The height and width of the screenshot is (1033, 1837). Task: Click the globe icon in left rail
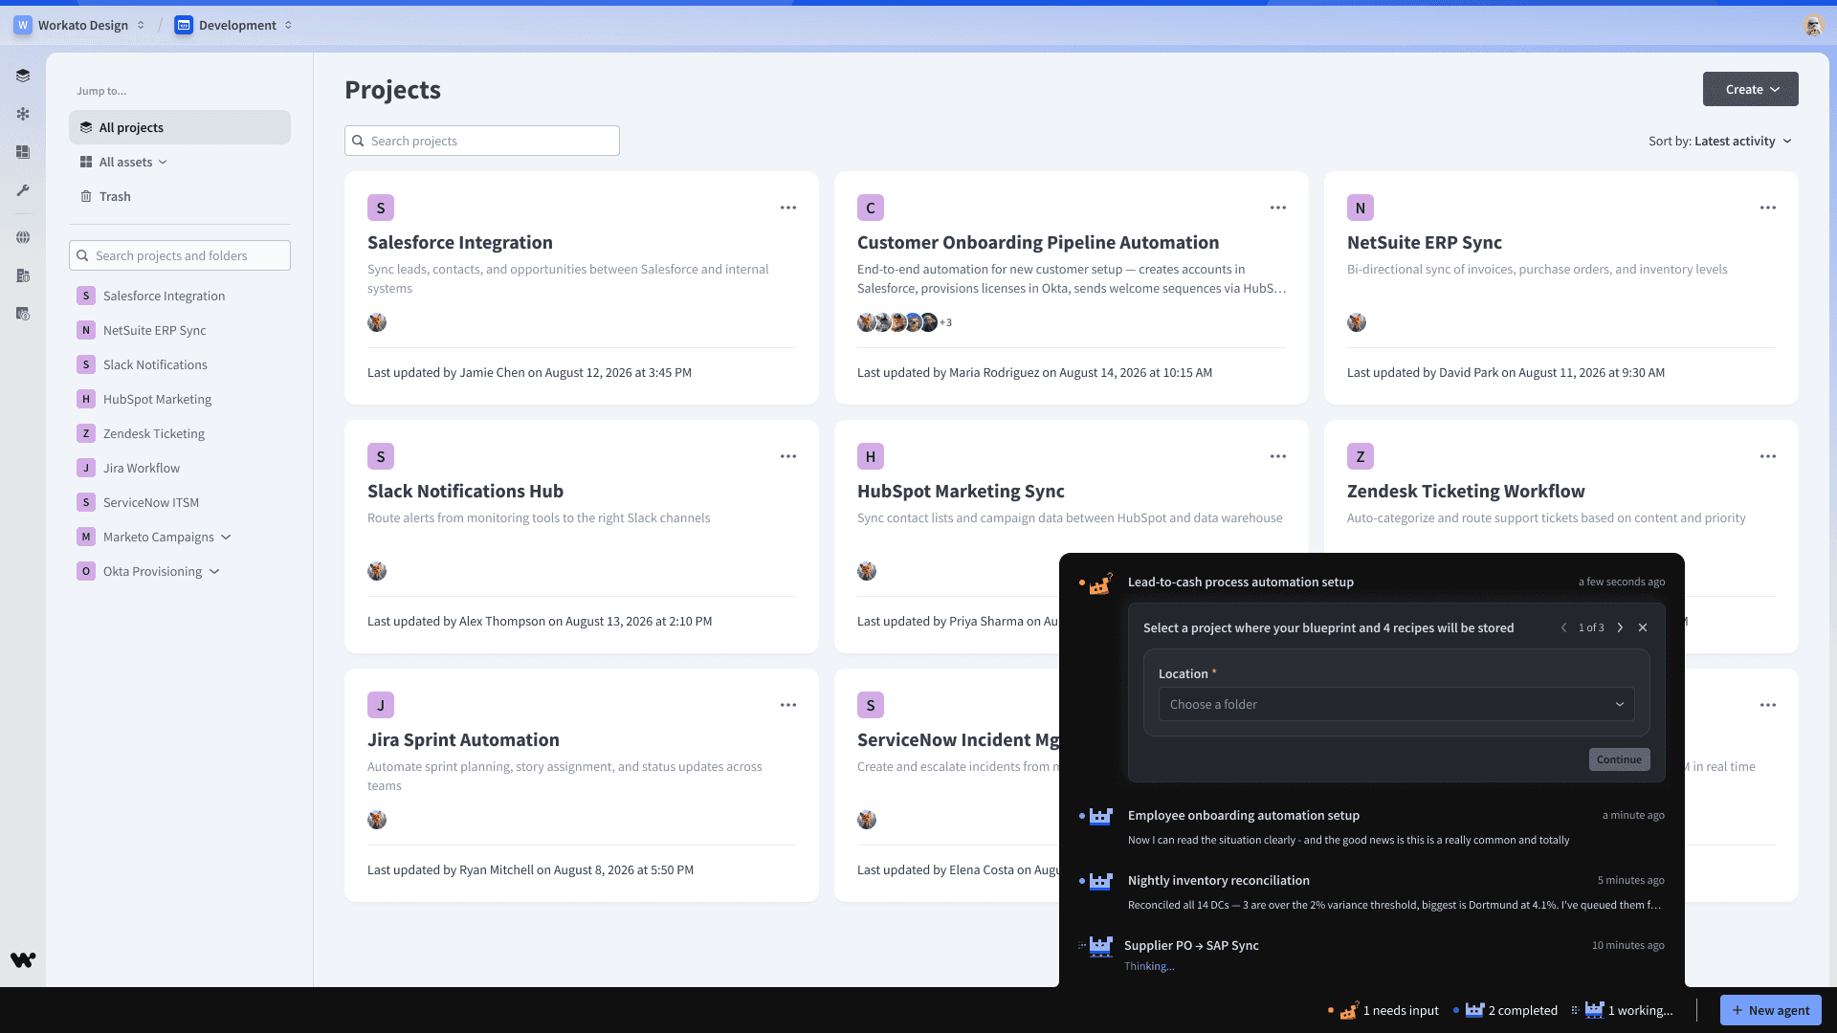tap(23, 237)
